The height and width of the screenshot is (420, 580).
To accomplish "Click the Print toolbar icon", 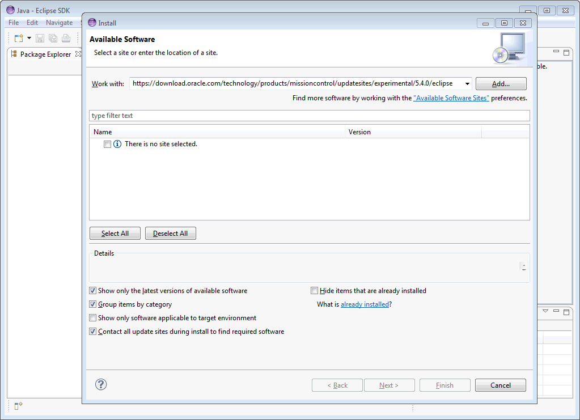I will 66,38.
